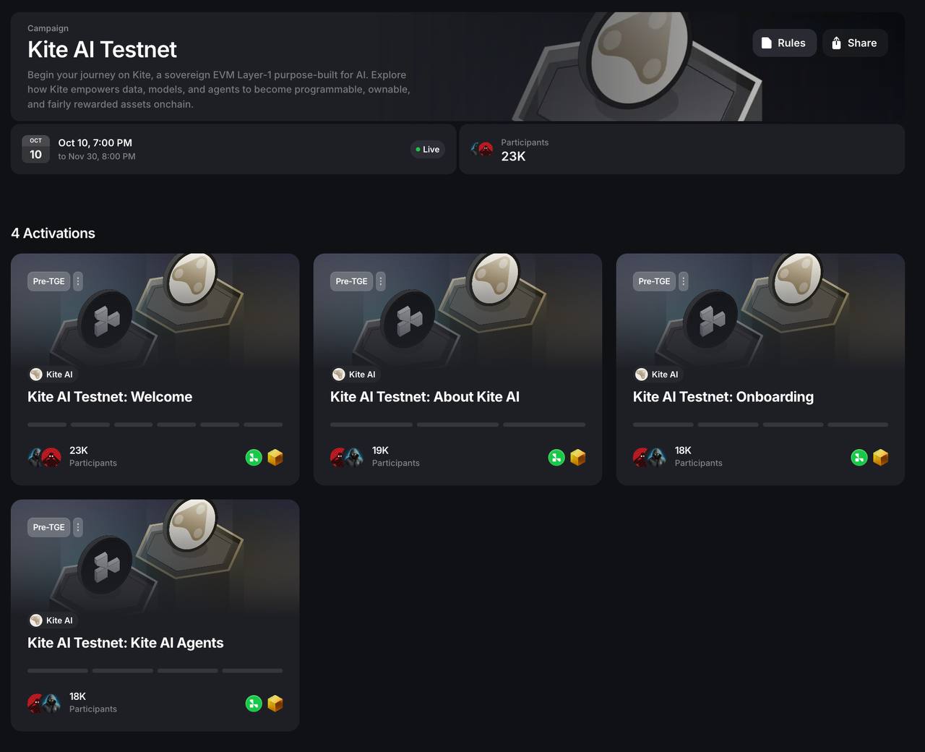
Task: Click participant avatars in campaign header
Action: pyautogui.click(x=482, y=150)
